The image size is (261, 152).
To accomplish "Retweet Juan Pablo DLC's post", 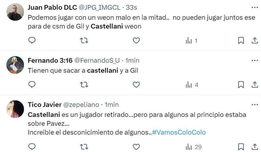I will point(84,40).
